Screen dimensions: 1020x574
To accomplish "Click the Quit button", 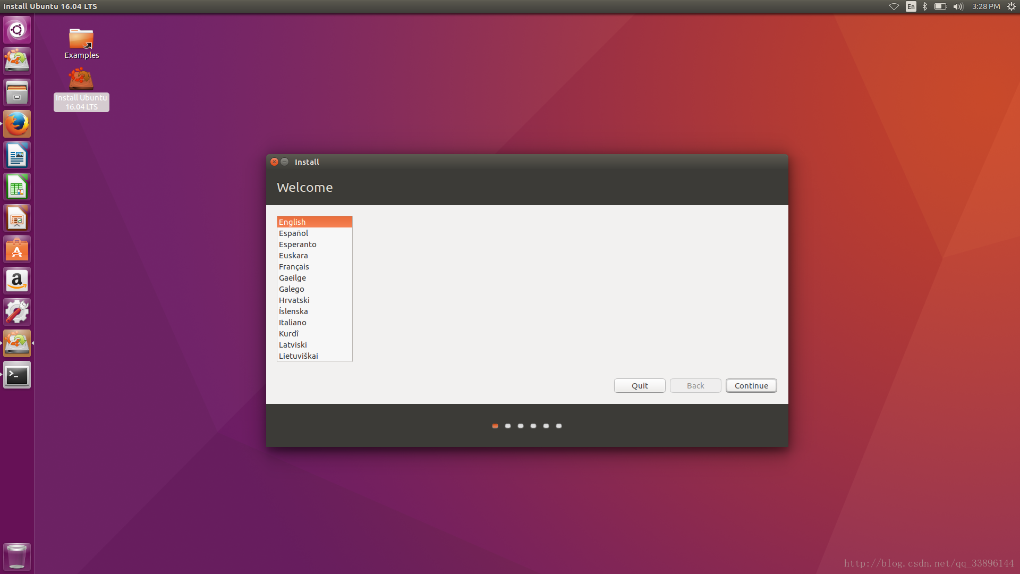I will pyautogui.click(x=640, y=386).
